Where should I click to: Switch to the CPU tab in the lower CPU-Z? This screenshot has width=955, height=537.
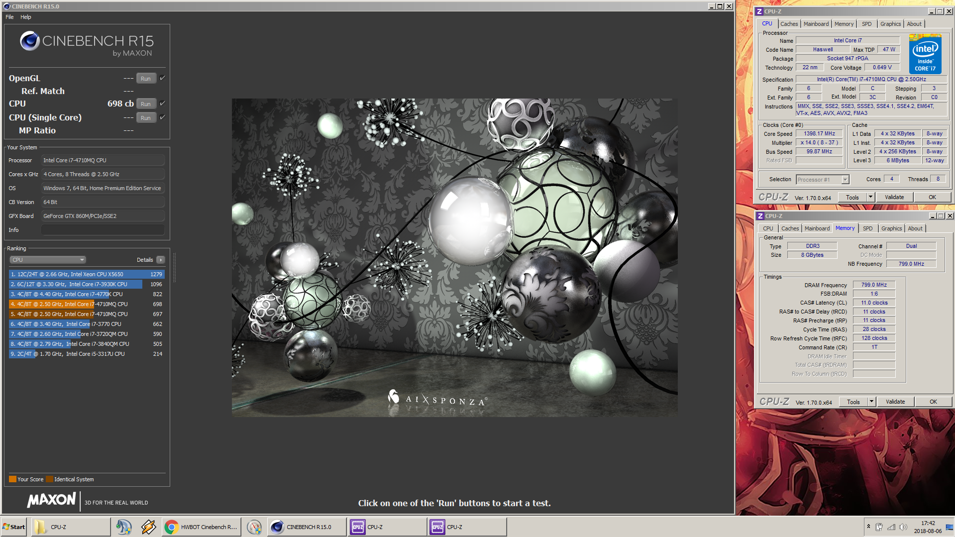[768, 228]
